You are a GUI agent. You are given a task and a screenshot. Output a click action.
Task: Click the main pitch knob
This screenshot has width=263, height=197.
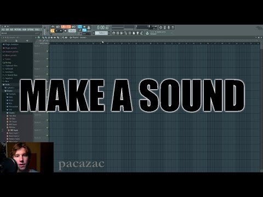coord(48,31)
